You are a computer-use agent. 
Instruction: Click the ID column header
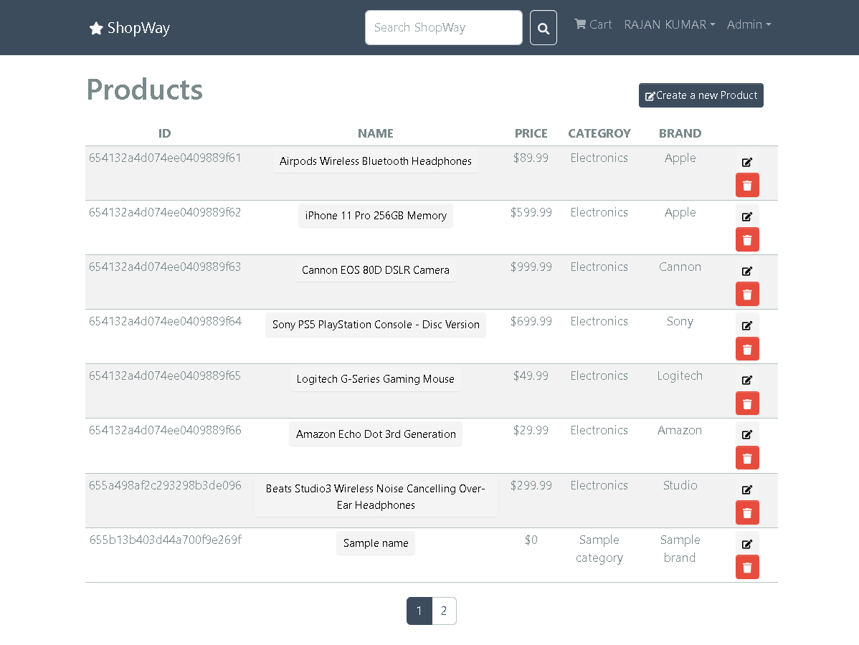coord(164,133)
